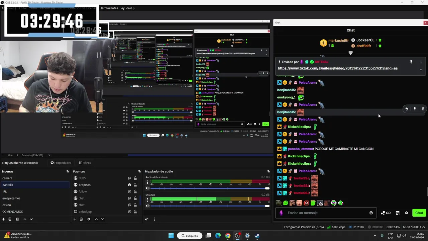Open the emoji picker in chat box

tap(371, 213)
